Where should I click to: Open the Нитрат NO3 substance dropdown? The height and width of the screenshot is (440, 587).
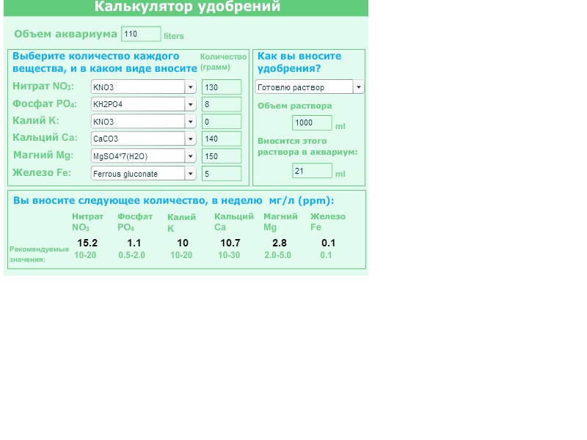[143, 87]
